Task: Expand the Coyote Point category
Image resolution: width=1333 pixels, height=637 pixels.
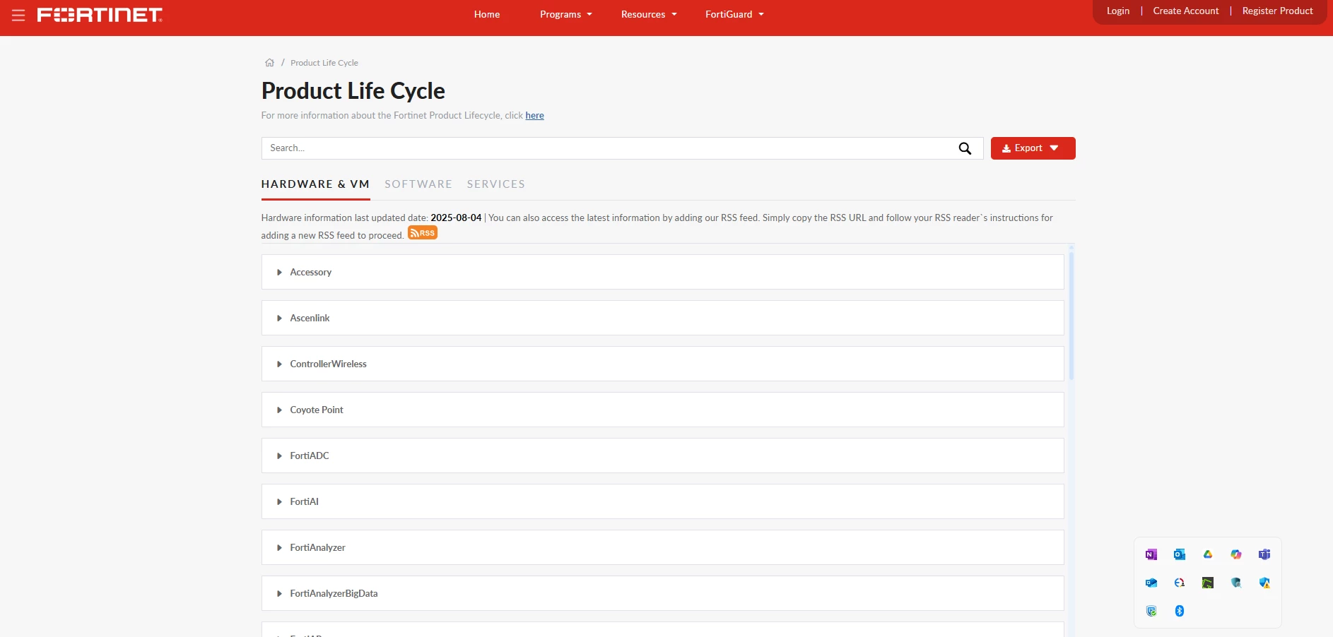Action: [x=662, y=410]
